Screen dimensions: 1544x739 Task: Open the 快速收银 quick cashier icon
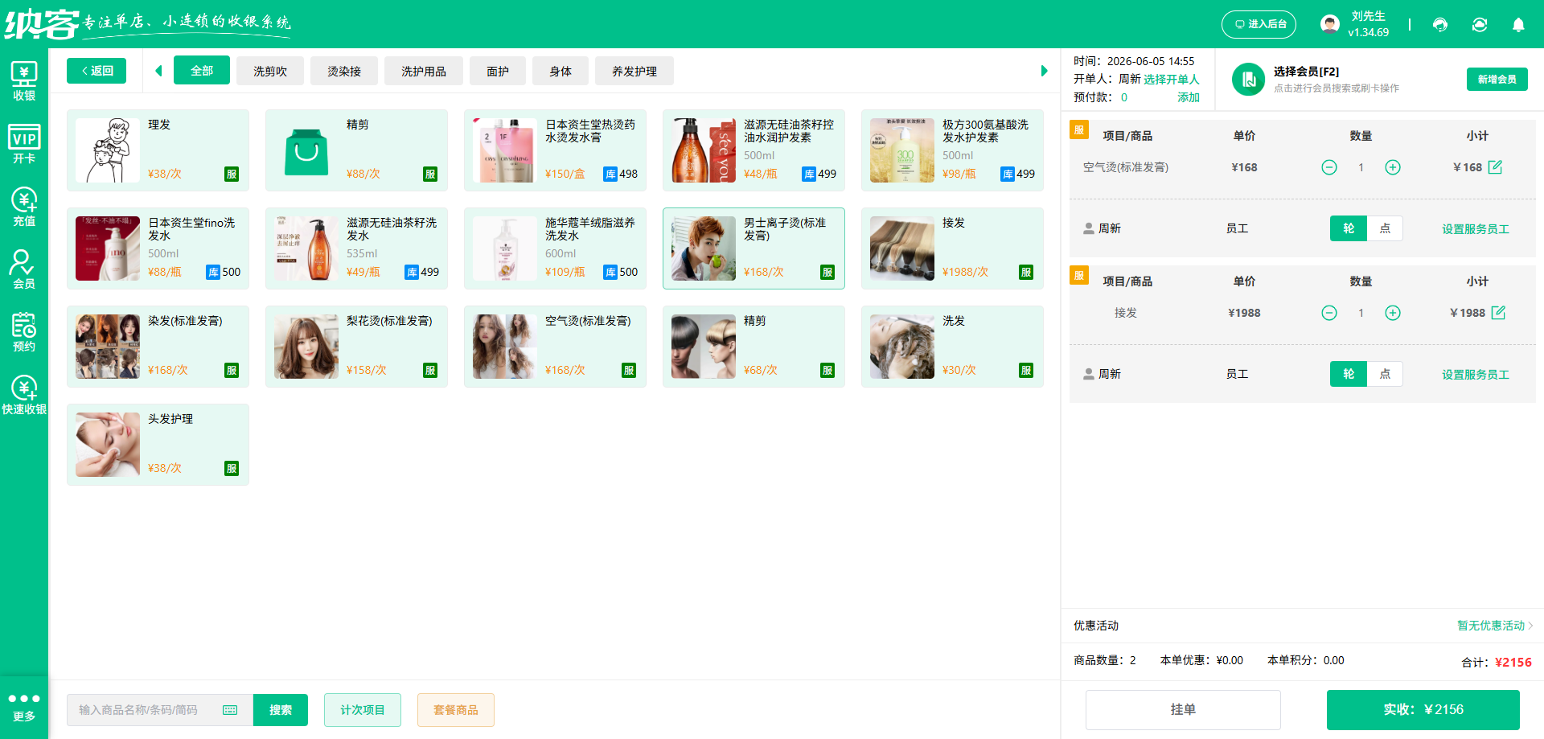click(24, 395)
